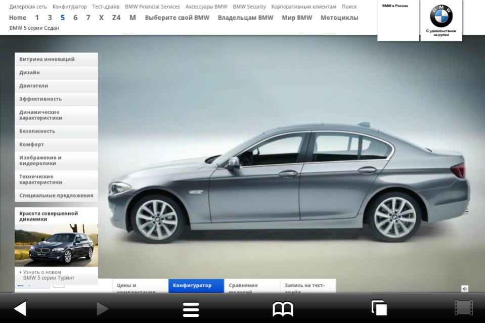Open the top Конфигуратор link
Viewport: 485px width, 323px height.
click(70, 7)
